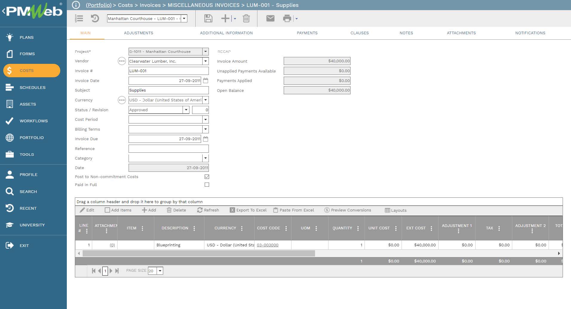Screen dimensions: 571x309
Task: Click the Subject input field
Action: (x=169, y=90)
